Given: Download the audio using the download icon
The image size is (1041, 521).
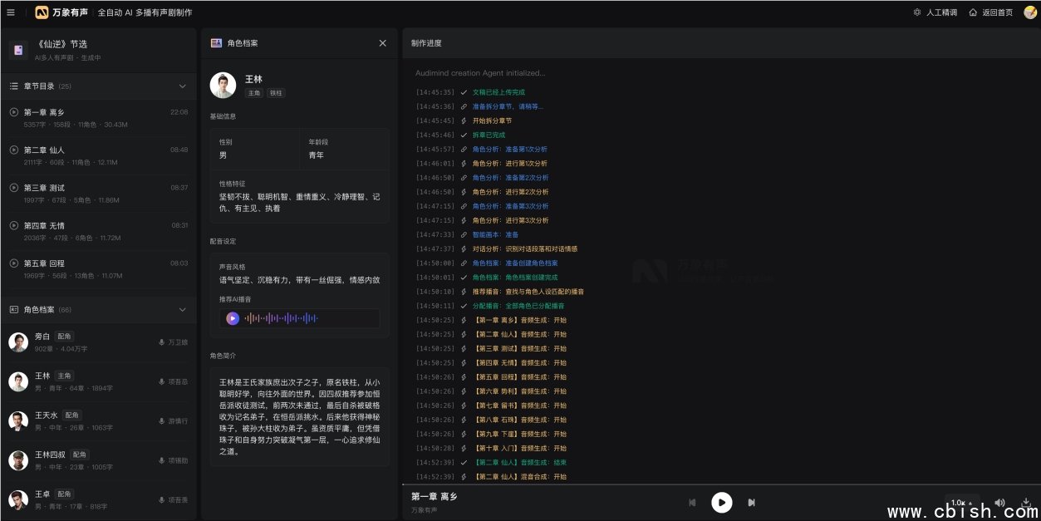Looking at the screenshot, I should (1026, 503).
